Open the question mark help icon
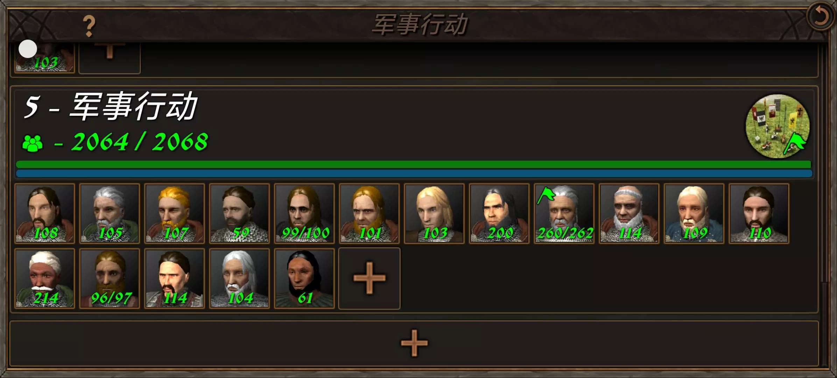837x378 pixels. 89,26
